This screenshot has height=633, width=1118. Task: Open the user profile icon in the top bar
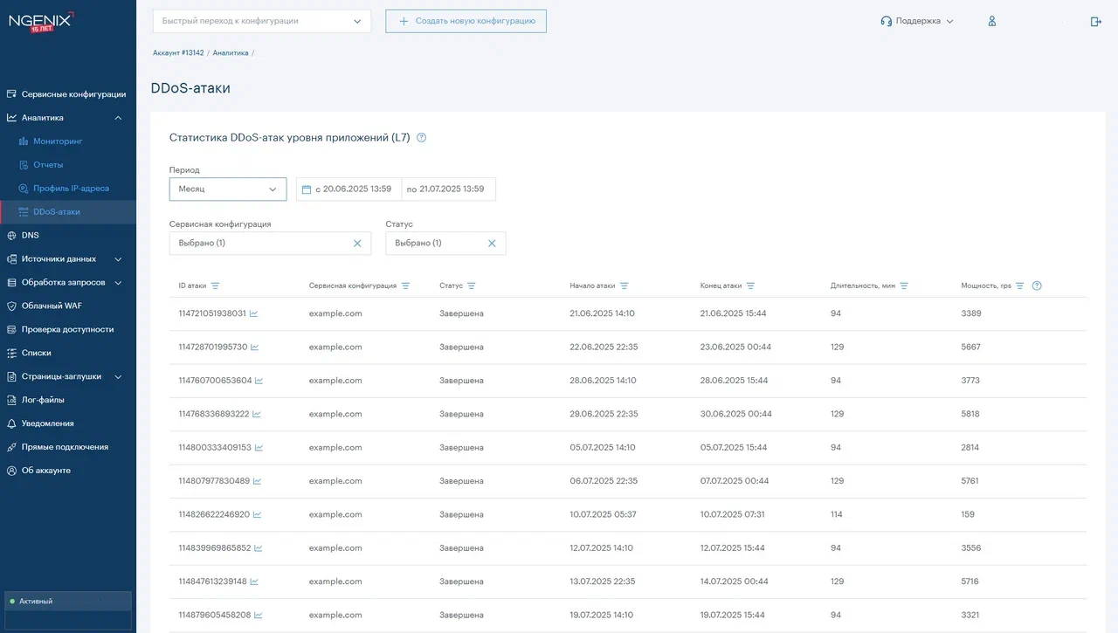991,21
